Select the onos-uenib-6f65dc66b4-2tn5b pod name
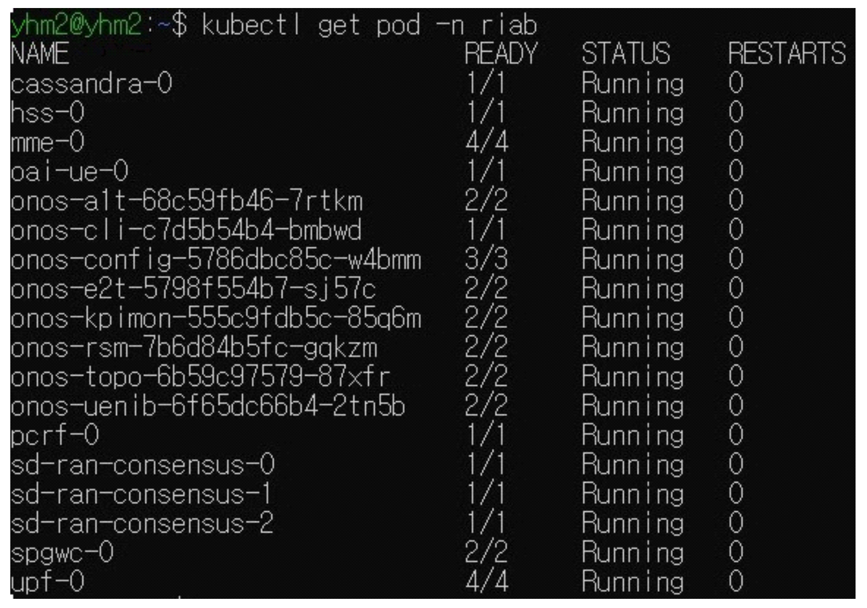This screenshot has height=608, width=867. coord(208,406)
